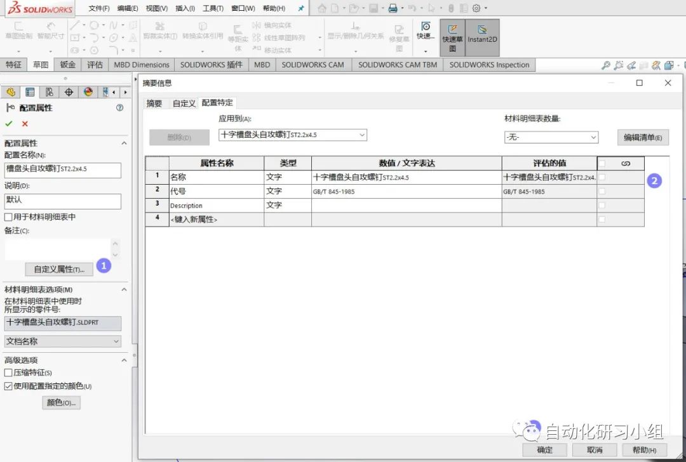Screen dimensions: 686x462
Task: Toggle the Instant2D tool
Action: (x=482, y=37)
